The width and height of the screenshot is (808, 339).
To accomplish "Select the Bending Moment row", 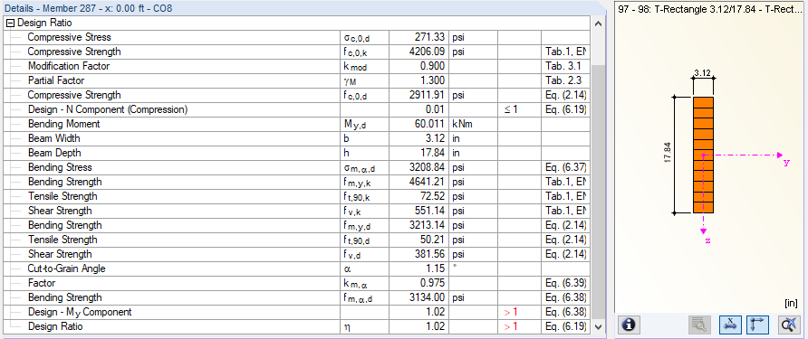I will 296,124.
